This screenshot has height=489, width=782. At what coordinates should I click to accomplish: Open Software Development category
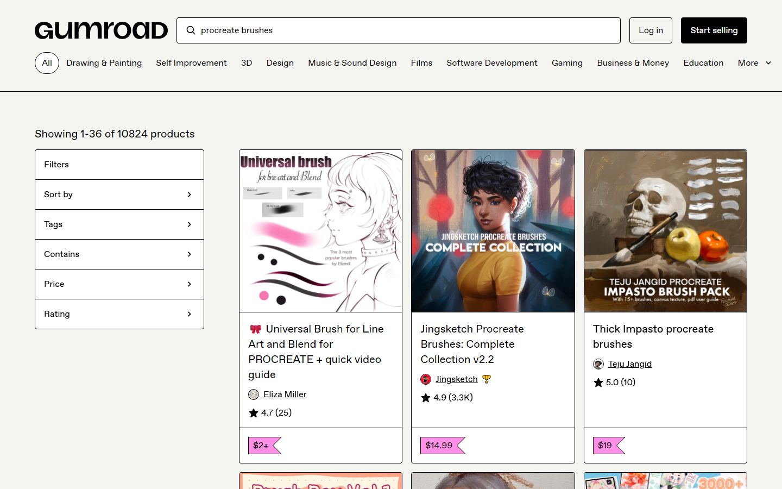tap(492, 63)
